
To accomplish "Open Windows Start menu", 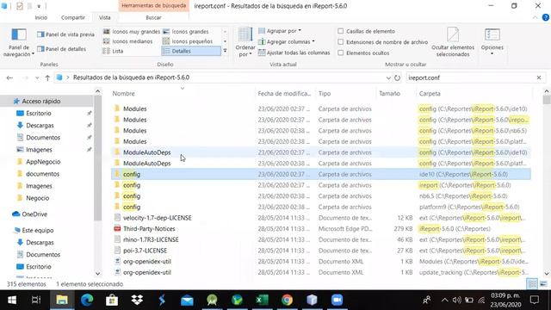I will pos(12,300).
